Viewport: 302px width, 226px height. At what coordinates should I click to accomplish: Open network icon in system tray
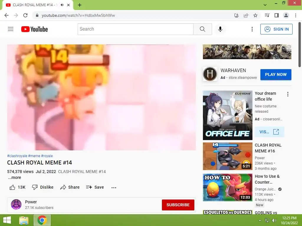(x=267, y=220)
